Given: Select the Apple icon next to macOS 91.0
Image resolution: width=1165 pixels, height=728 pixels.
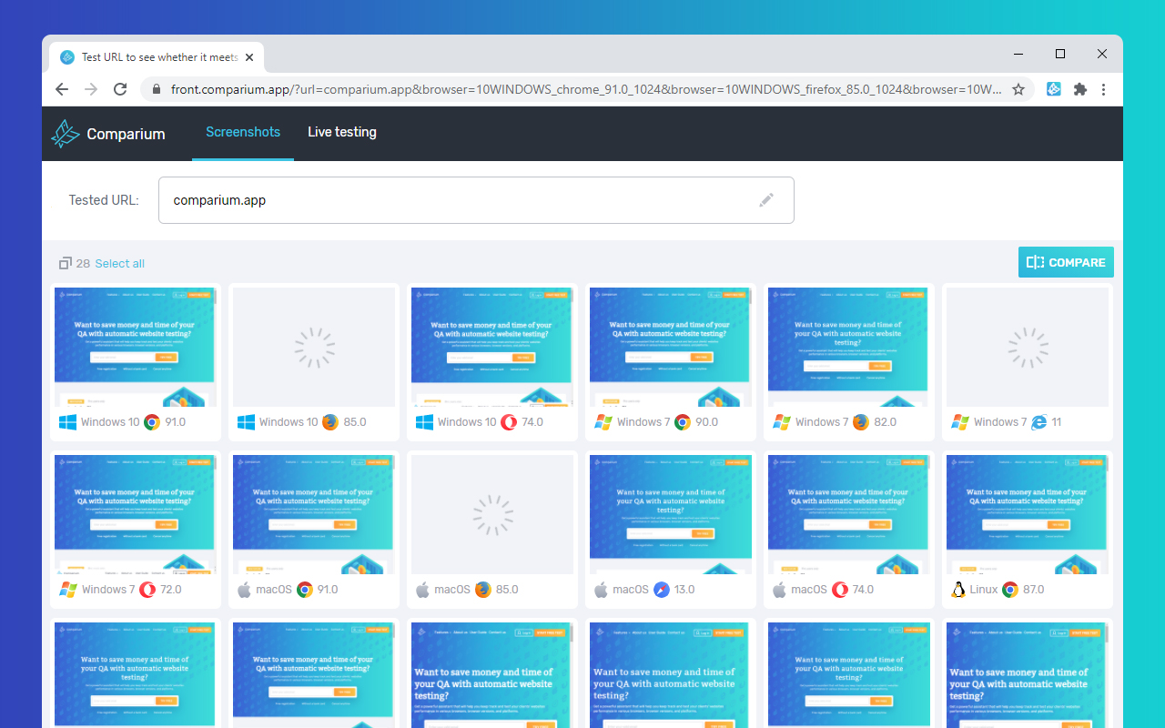Looking at the screenshot, I should tap(244, 589).
